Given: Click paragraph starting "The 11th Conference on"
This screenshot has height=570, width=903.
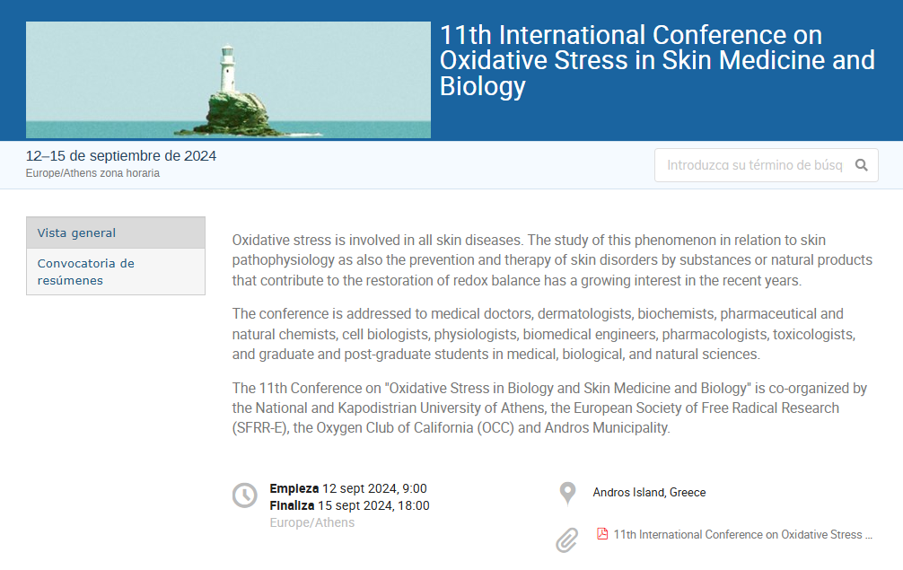Looking at the screenshot, I should pyautogui.click(x=549, y=408).
